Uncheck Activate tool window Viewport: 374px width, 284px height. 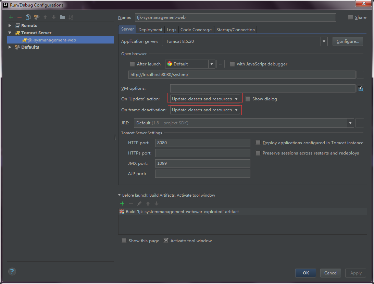tap(166, 240)
